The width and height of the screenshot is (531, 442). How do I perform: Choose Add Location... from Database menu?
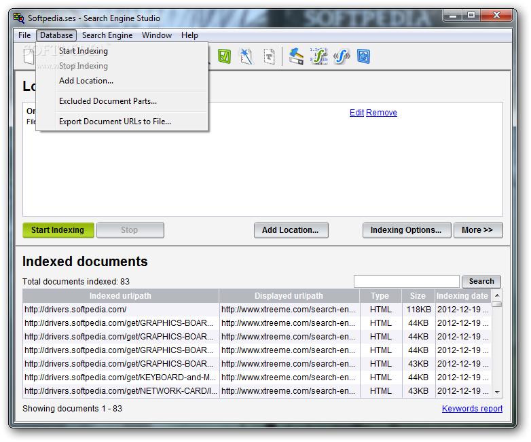coord(122,81)
